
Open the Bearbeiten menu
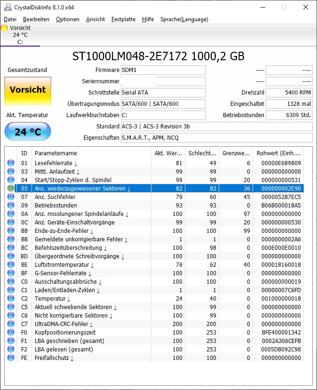point(36,19)
